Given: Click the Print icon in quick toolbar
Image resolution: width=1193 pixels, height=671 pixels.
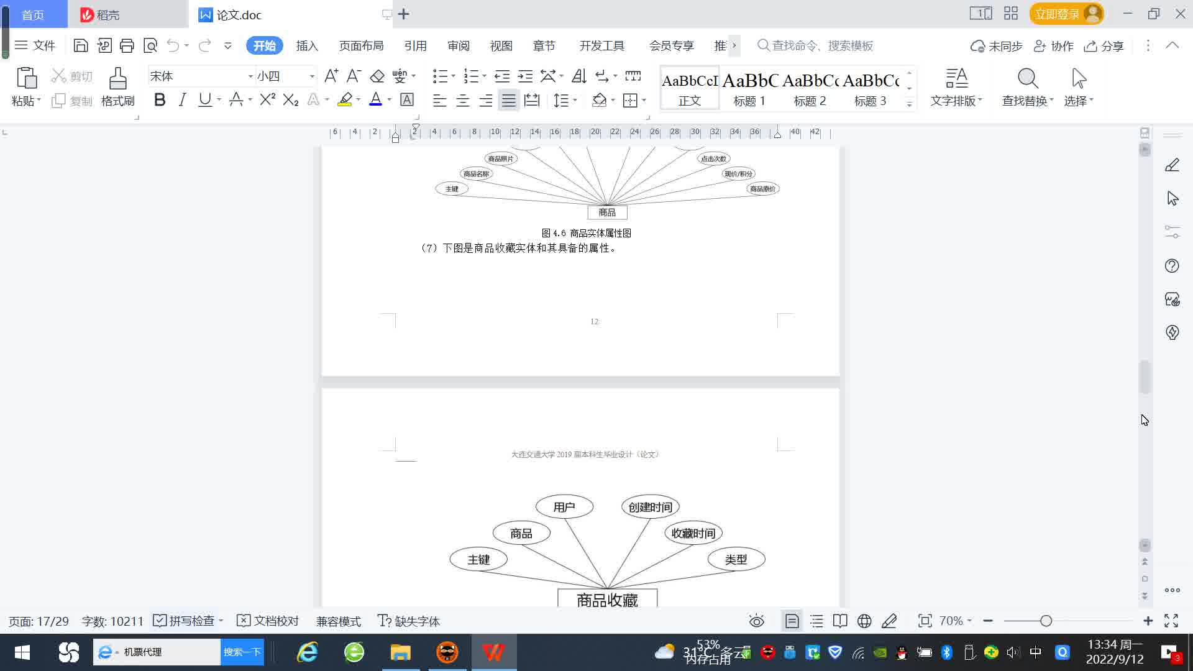Looking at the screenshot, I should 127,45.
